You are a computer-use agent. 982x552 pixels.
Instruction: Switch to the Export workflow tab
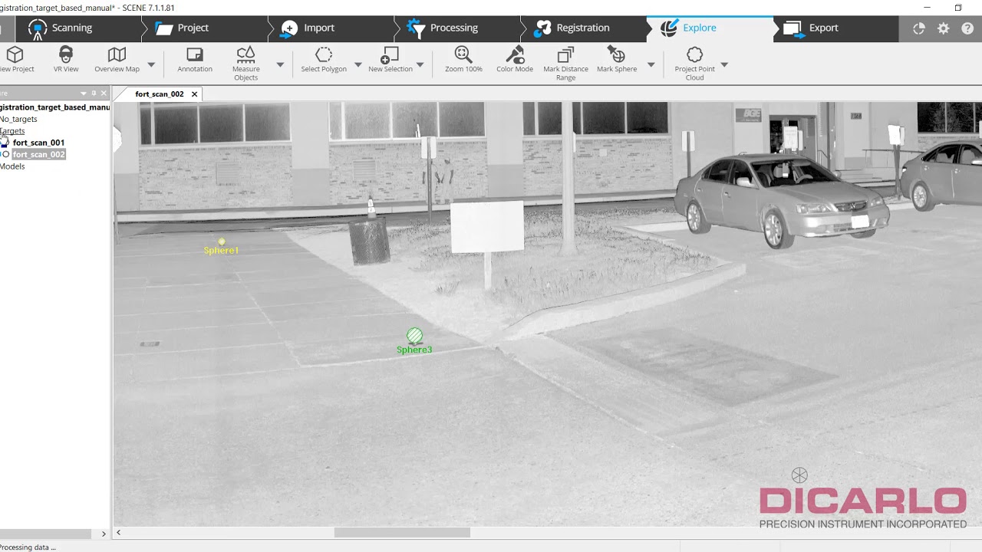click(835, 28)
